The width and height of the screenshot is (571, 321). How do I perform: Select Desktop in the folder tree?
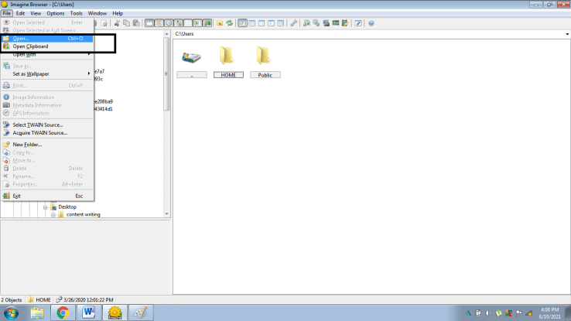point(67,207)
